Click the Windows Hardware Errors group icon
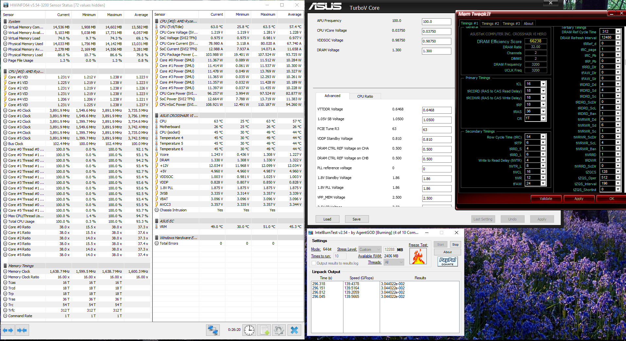The width and height of the screenshot is (626, 341). pyautogui.click(x=157, y=238)
